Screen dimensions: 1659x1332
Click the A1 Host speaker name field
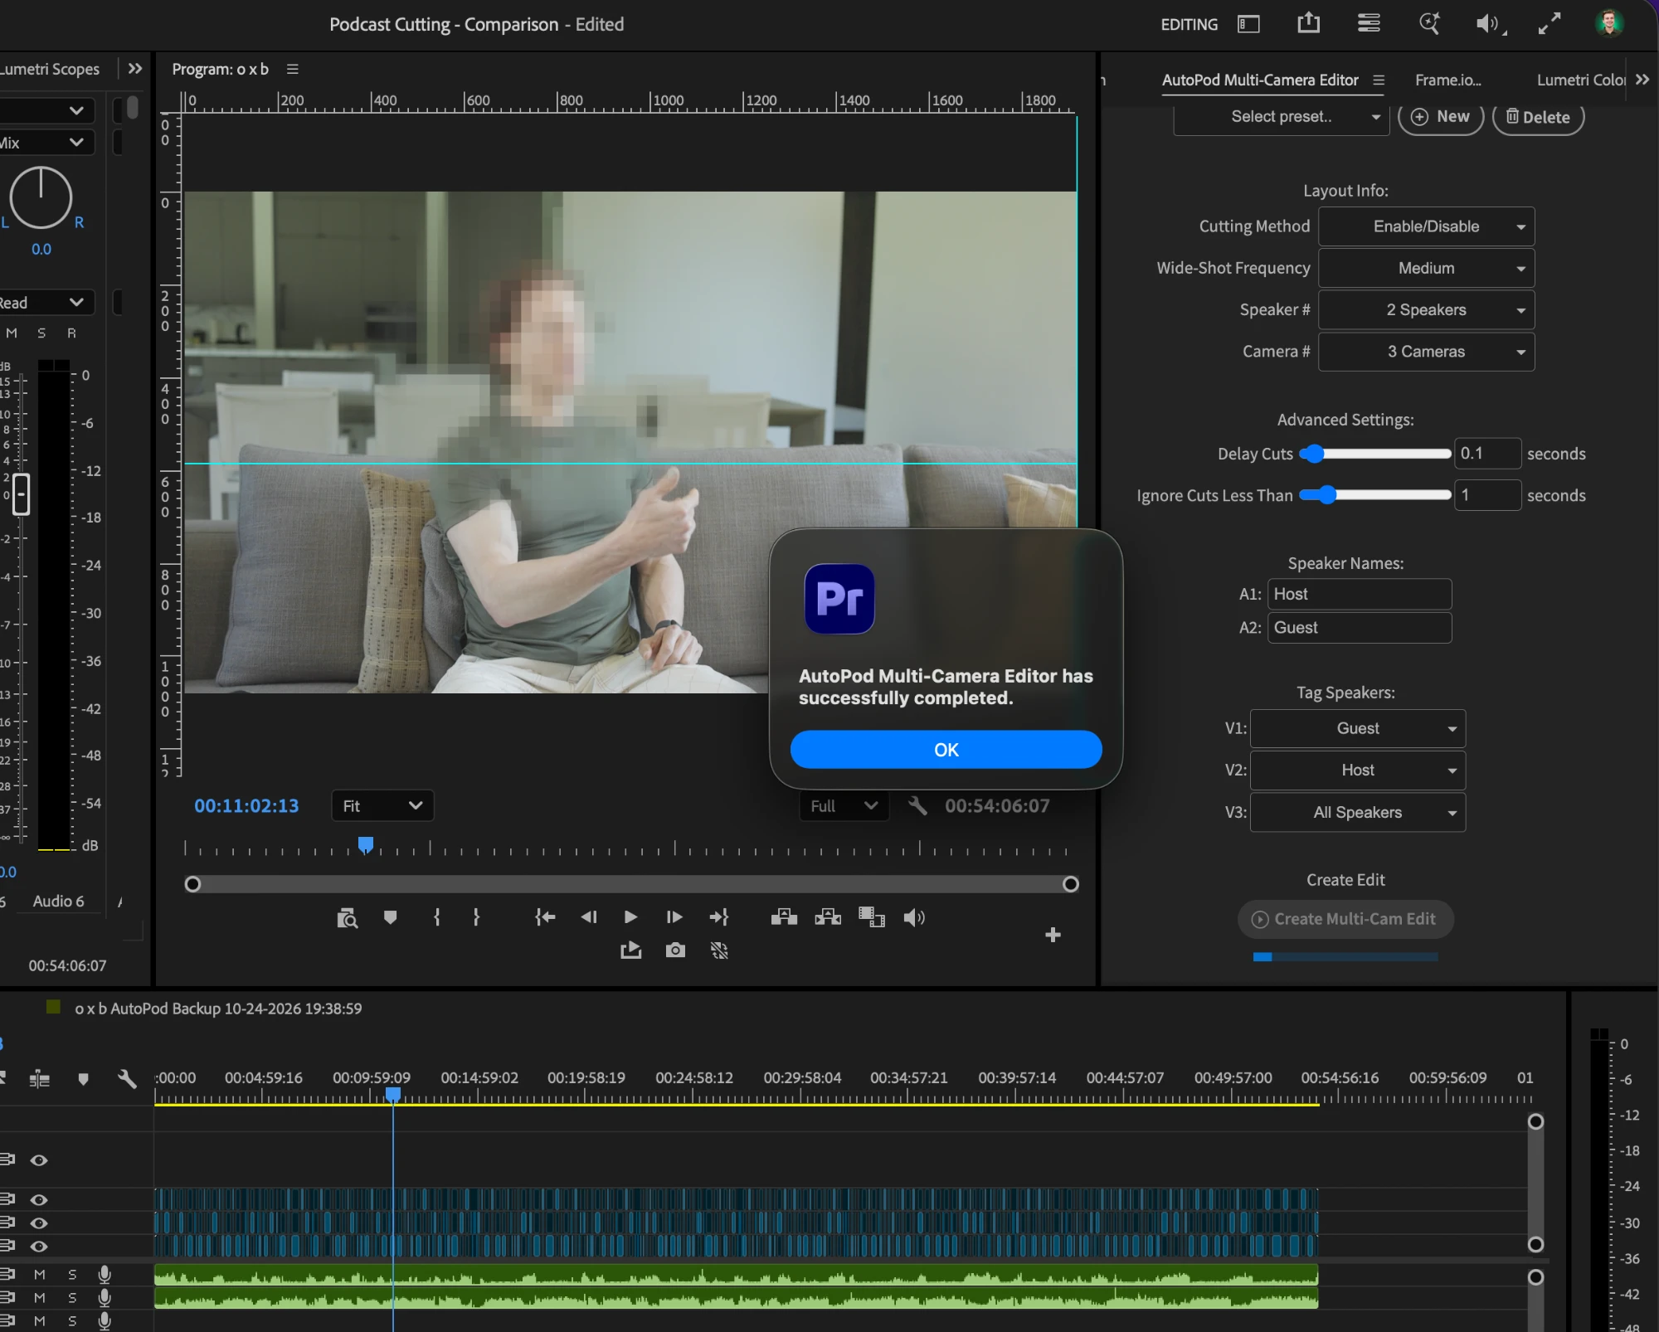pos(1360,594)
